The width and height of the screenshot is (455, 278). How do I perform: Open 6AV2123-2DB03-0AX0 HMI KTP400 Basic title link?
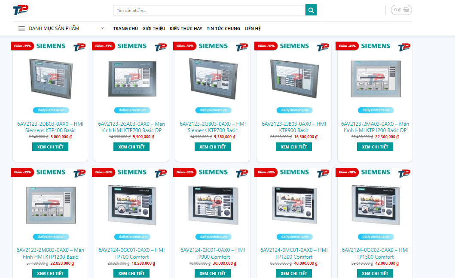50,127
